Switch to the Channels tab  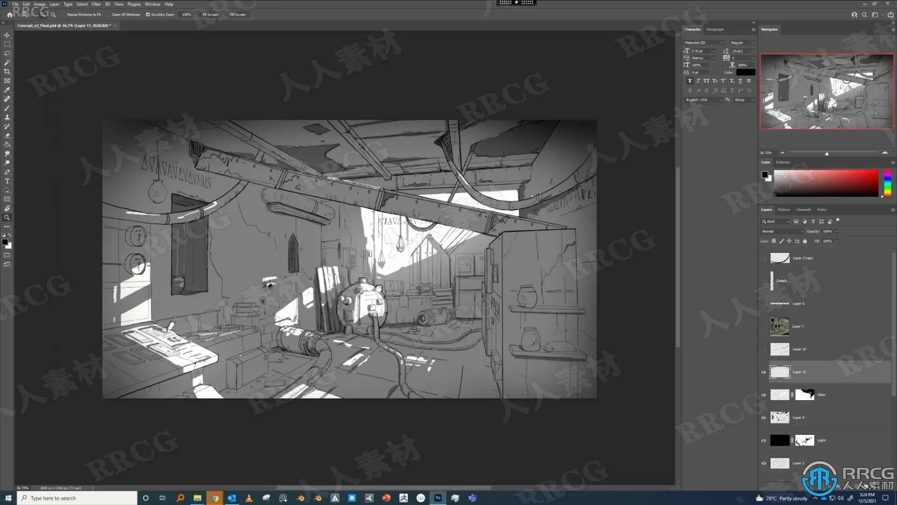point(803,209)
